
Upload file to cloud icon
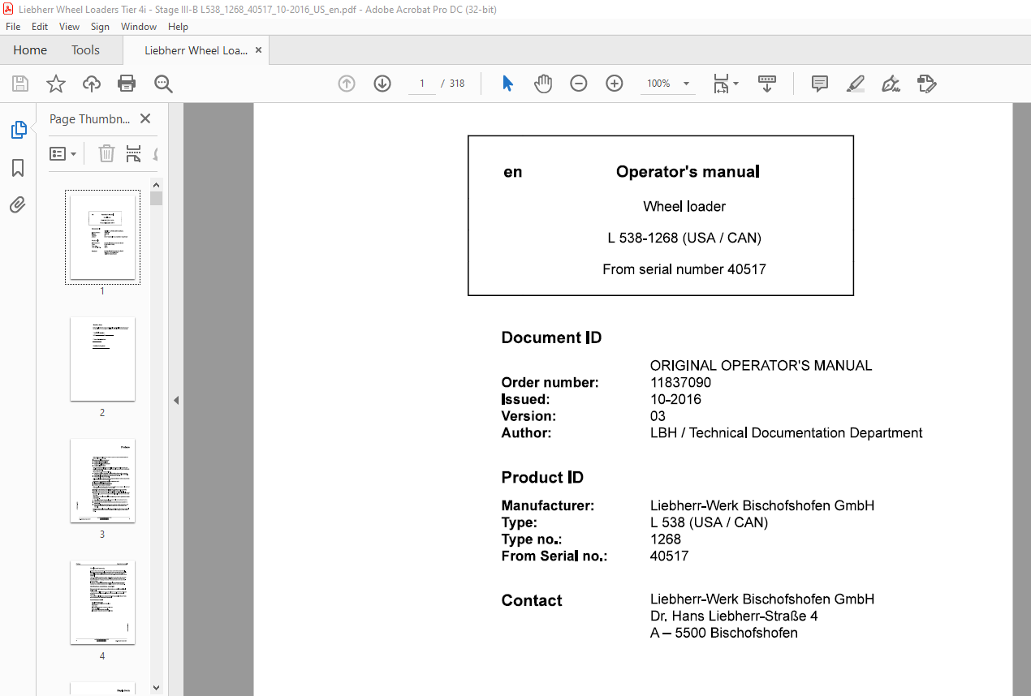click(92, 84)
